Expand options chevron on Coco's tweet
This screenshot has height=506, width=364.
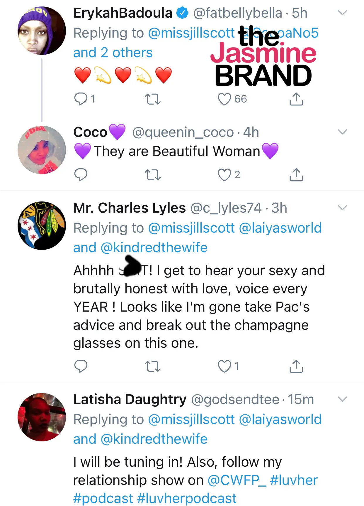[x=342, y=132]
